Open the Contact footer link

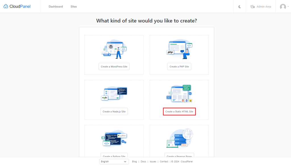pyautogui.click(x=164, y=161)
